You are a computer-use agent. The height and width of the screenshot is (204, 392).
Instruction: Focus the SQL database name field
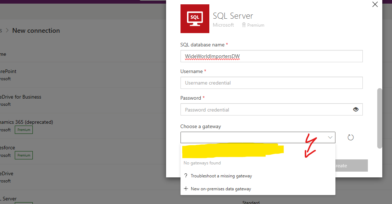point(271,56)
